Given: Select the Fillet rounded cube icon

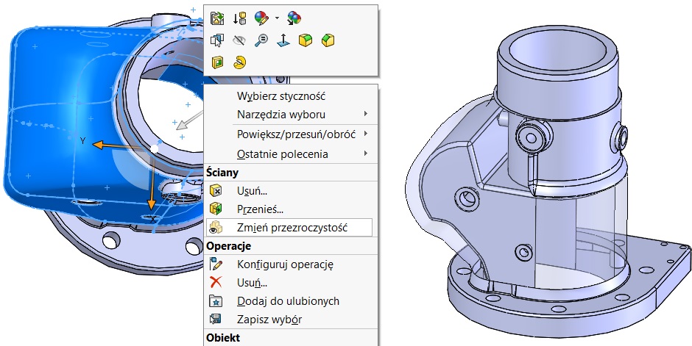Looking at the screenshot, I should pyautogui.click(x=306, y=40).
